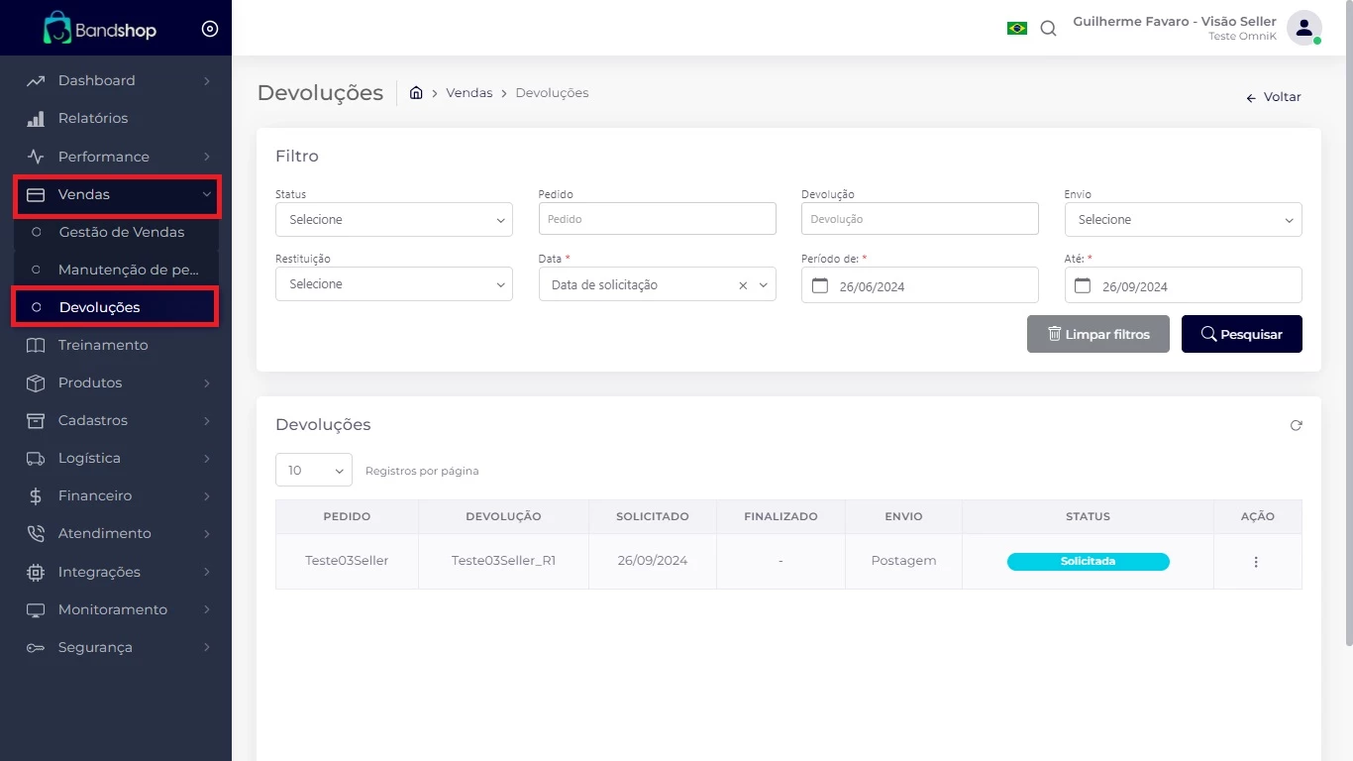The image size is (1353, 761).
Task: Open the Status dropdown filter
Action: 393,220
